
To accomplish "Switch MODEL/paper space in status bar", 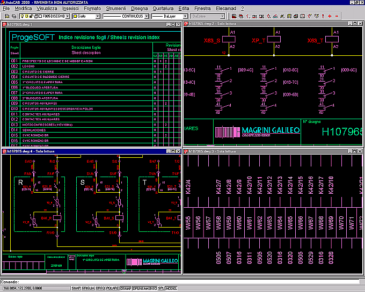I will tap(171, 288).
